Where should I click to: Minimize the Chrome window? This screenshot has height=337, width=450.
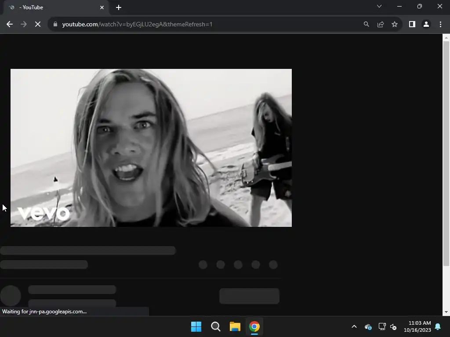click(399, 6)
